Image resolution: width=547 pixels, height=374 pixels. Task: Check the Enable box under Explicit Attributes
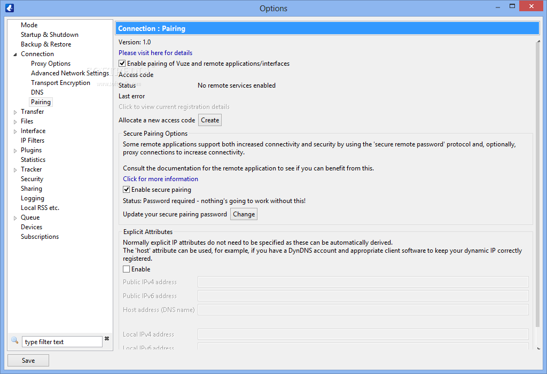[x=126, y=269]
